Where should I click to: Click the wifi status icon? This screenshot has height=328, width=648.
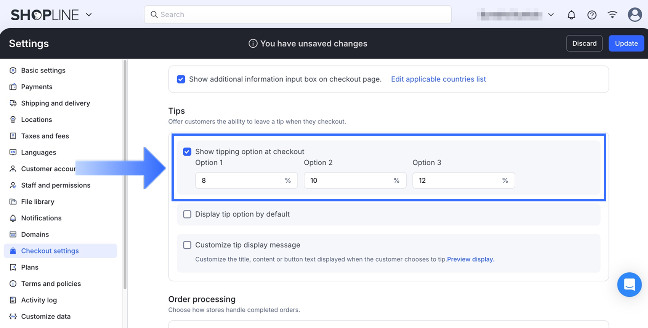[x=612, y=15]
